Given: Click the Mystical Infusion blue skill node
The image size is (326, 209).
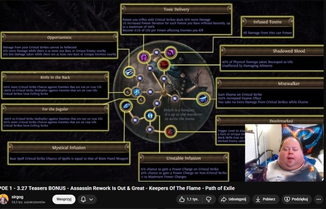Looking at the screenshot, I should point(126,106).
